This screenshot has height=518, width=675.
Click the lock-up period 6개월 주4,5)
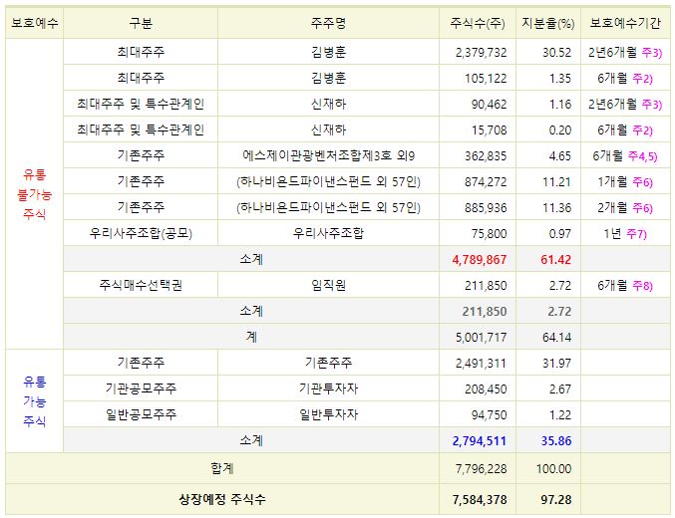coord(625,155)
